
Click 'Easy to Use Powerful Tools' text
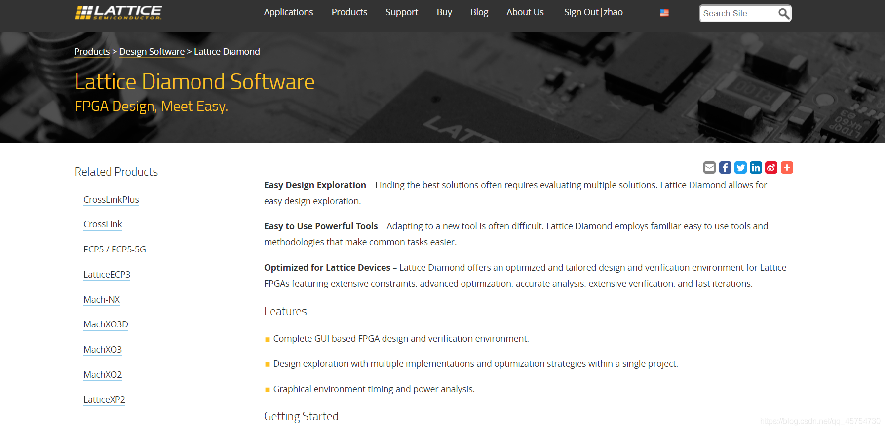pyautogui.click(x=321, y=226)
